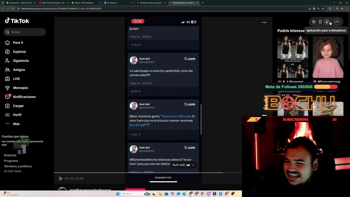Open the TikTok logo home link
The height and width of the screenshot is (197, 350).
point(17,21)
